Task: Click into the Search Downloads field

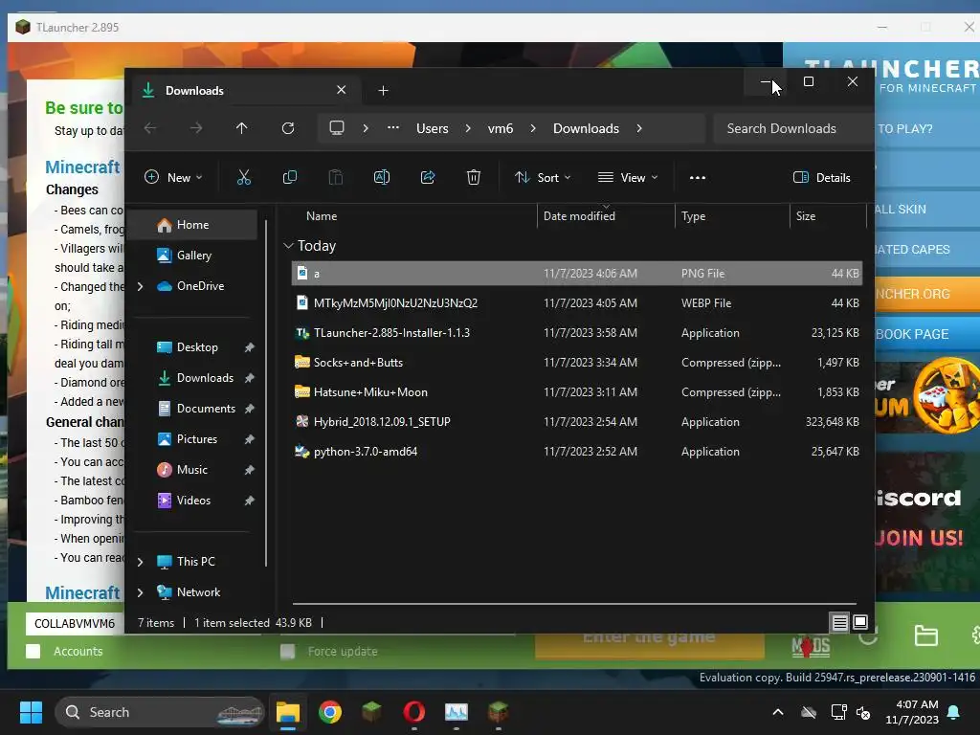Action: pyautogui.click(x=792, y=128)
